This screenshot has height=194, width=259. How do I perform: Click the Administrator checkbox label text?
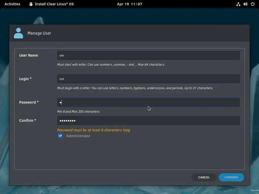click(78, 136)
